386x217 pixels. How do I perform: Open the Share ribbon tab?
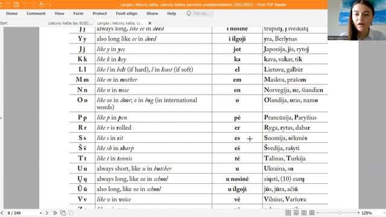coord(152,13)
